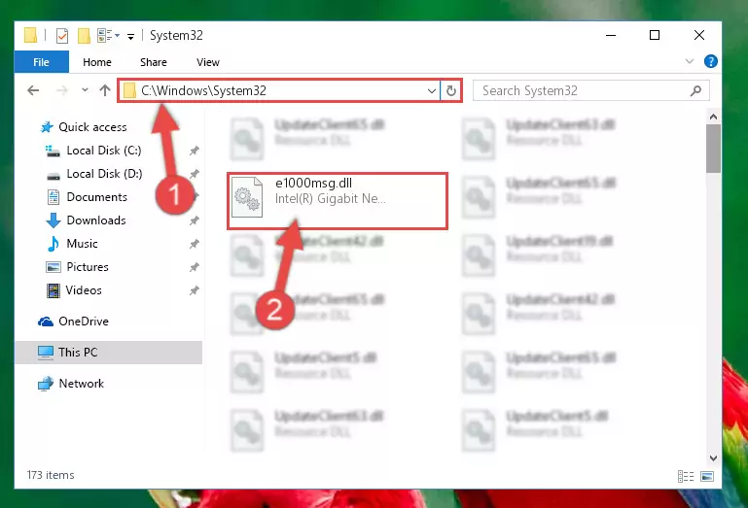Open Music in the sidebar

[x=82, y=244]
